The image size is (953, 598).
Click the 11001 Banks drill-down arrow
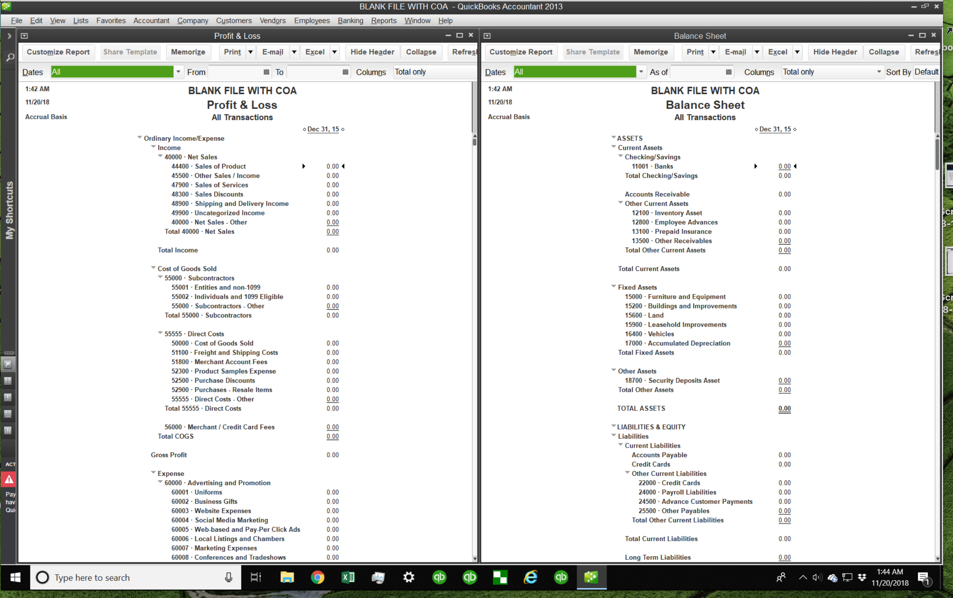(x=754, y=166)
